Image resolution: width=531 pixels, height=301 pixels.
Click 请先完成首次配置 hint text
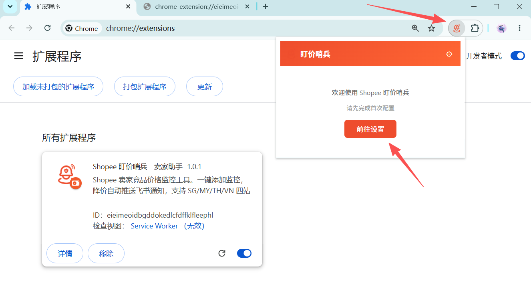pos(370,108)
